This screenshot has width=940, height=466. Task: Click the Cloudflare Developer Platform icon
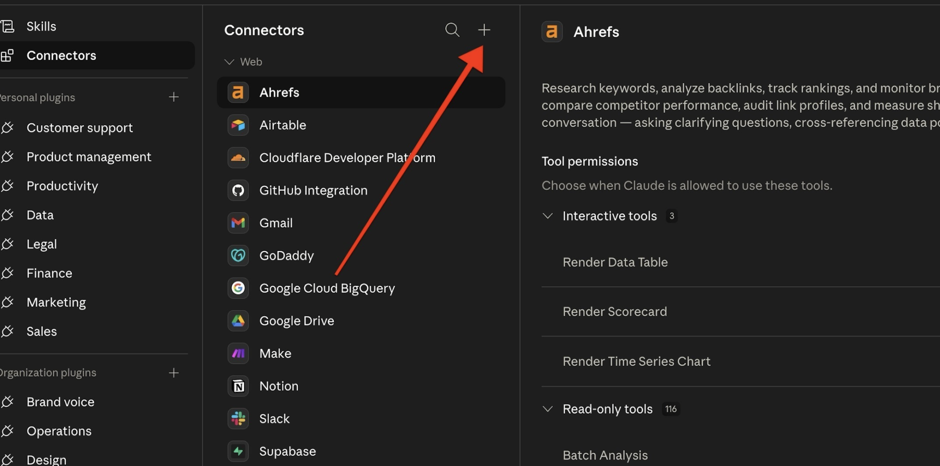click(238, 158)
